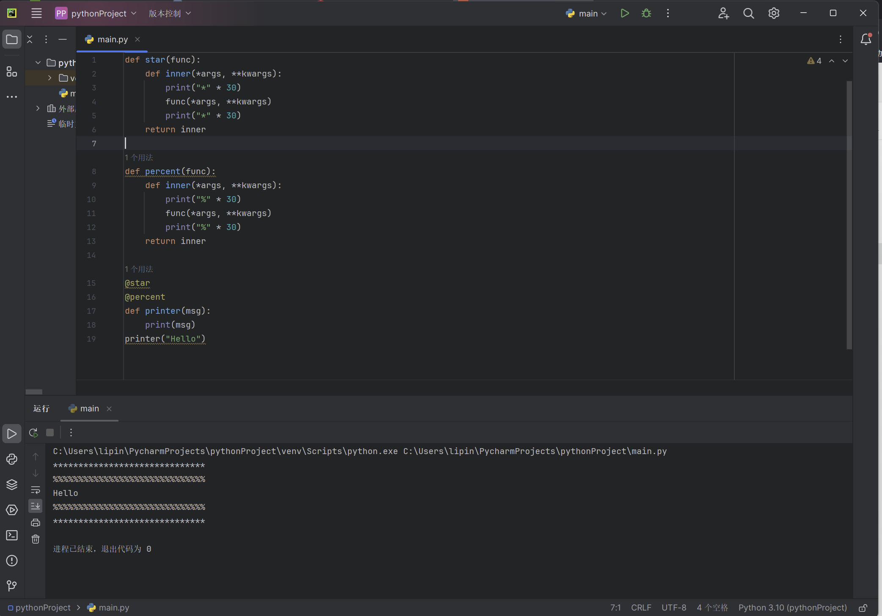Click editor vertical scrollbar
Viewport: 882px width, 616px height.
pos(849,215)
